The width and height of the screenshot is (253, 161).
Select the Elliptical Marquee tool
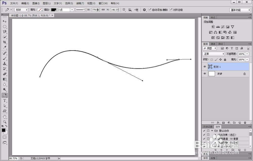pos(5,27)
